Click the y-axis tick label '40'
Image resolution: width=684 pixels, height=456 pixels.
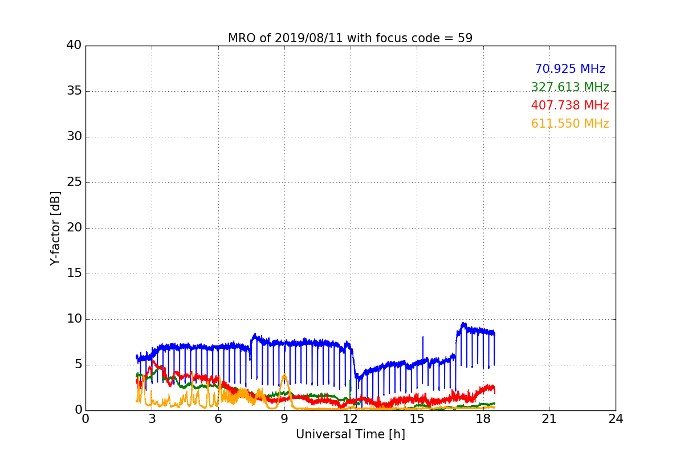point(74,46)
